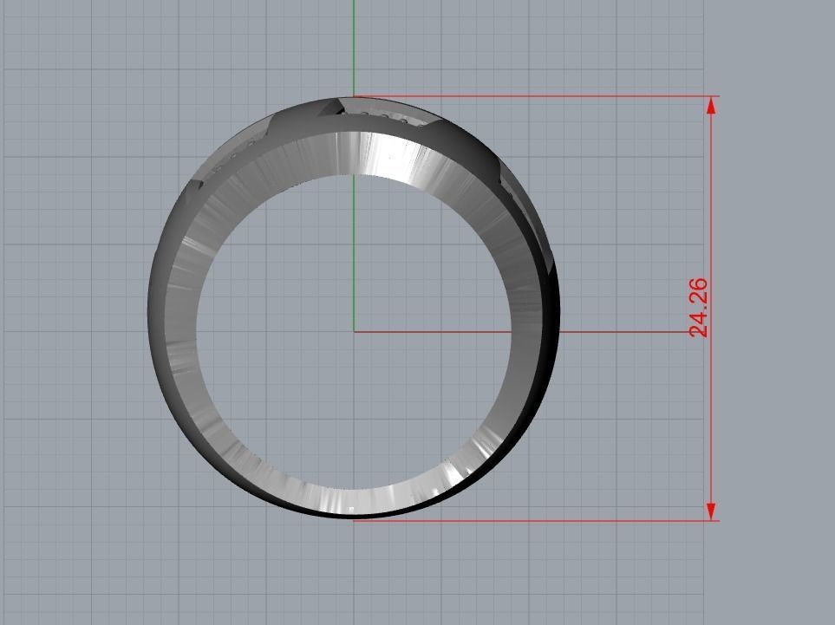Viewport: 835px width, 625px height.
Task: Click the upper arrowhead of the dimension line
Action: 711,106
